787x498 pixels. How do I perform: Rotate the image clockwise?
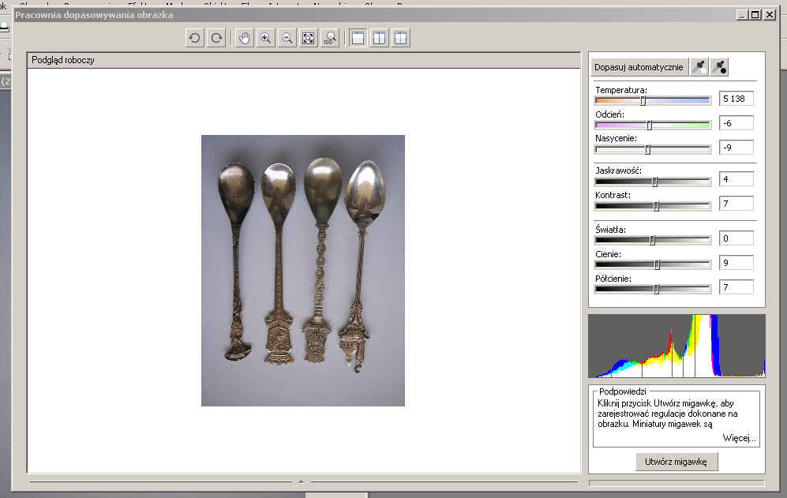point(215,38)
